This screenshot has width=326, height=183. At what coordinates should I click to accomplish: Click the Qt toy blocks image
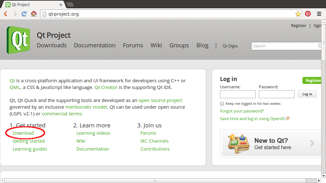238,144
